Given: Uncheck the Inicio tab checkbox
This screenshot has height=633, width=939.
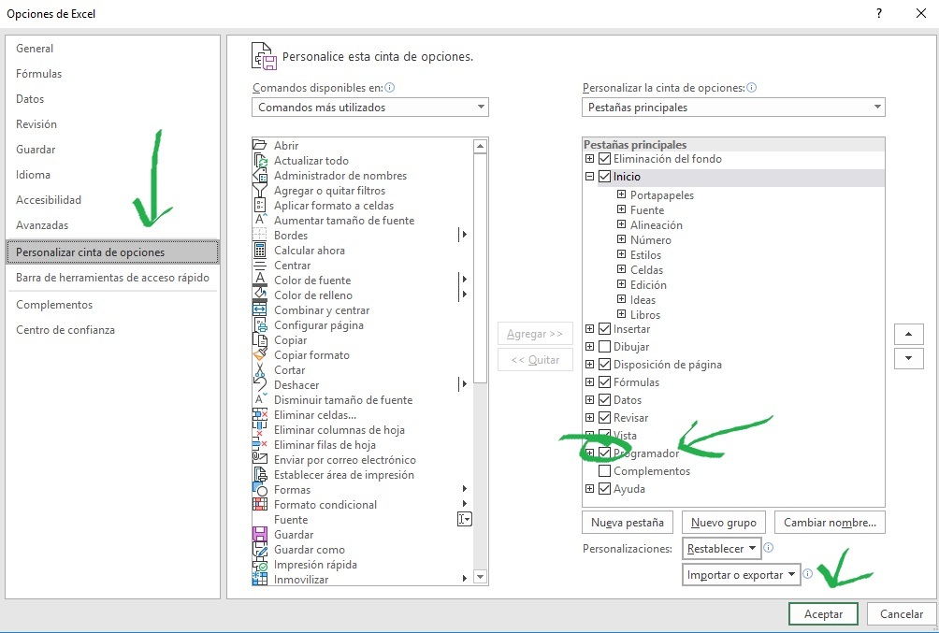Looking at the screenshot, I should tap(603, 176).
